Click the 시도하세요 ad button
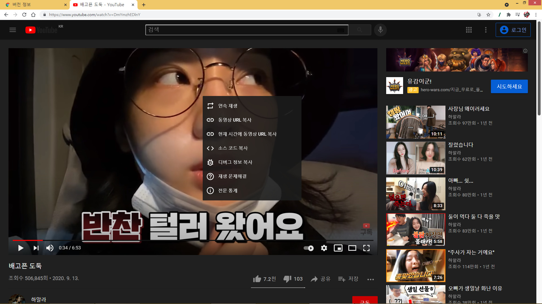542x304 pixels. [509, 86]
